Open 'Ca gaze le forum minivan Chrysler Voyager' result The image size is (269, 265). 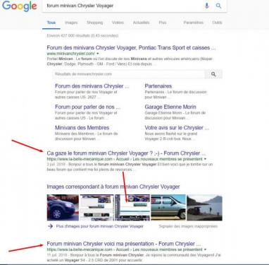(x=126, y=153)
